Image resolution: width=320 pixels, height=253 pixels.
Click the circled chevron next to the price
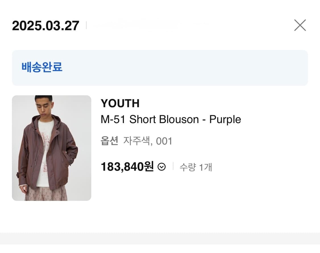[x=162, y=167]
